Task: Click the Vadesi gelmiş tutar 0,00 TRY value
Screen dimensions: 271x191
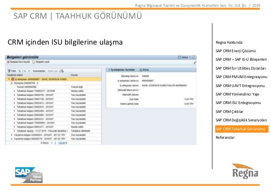Action: coord(189,104)
